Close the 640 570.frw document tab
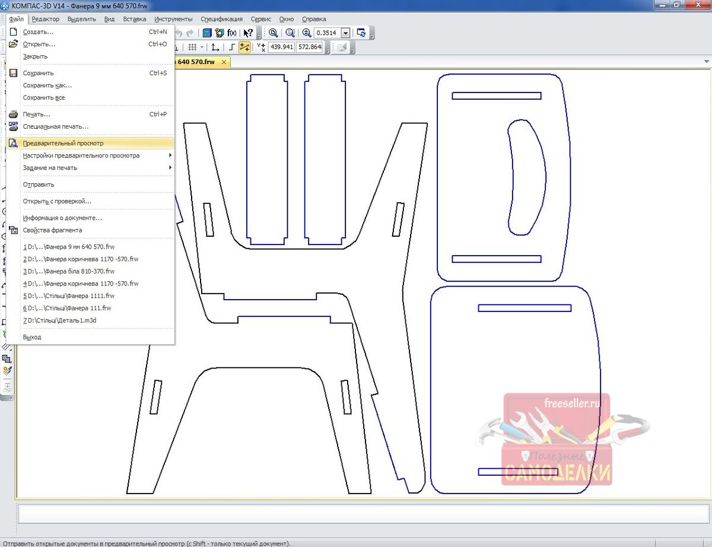The image size is (712, 547). pyautogui.click(x=224, y=62)
